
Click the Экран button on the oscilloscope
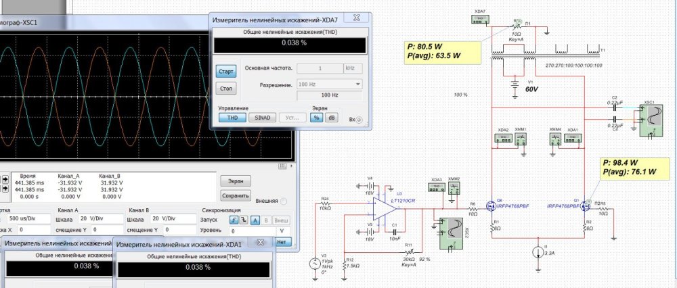234,181
